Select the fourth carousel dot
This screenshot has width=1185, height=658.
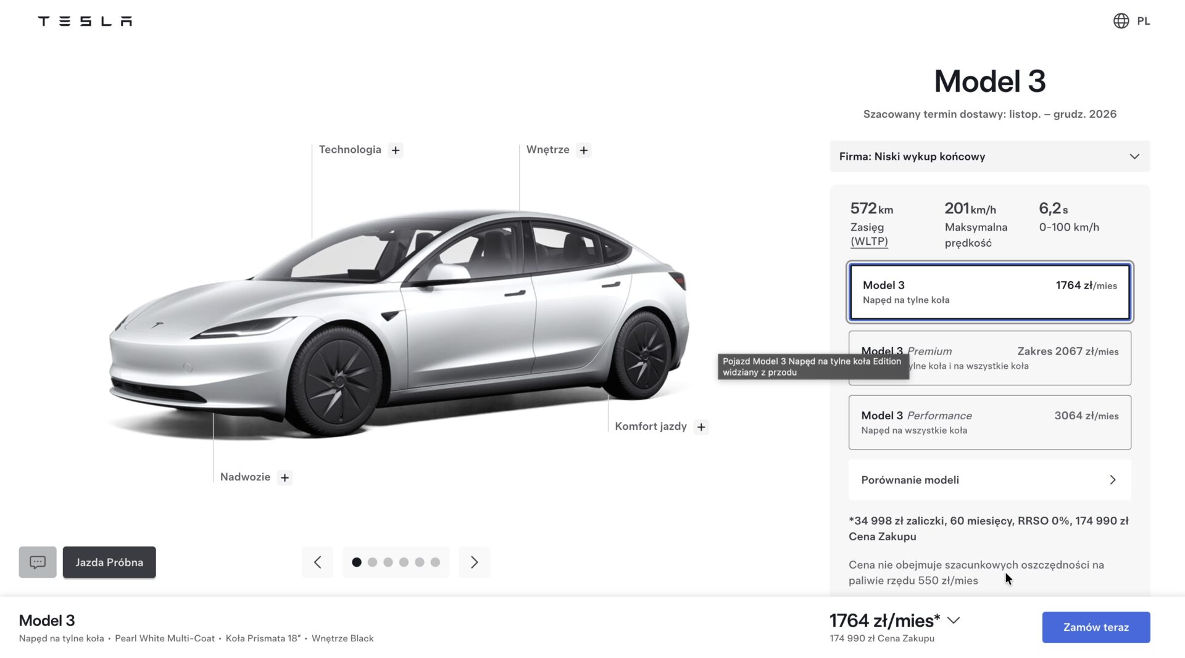(x=404, y=562)
